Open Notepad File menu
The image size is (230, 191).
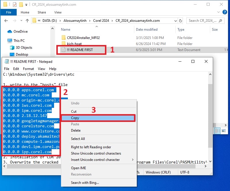pos(7,69)
